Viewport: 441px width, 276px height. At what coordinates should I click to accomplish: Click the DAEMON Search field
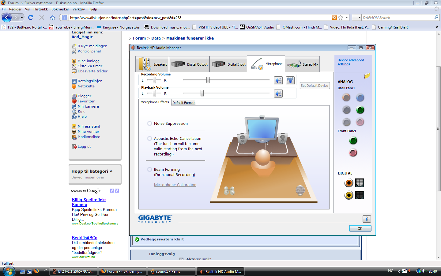click(398, 17)
